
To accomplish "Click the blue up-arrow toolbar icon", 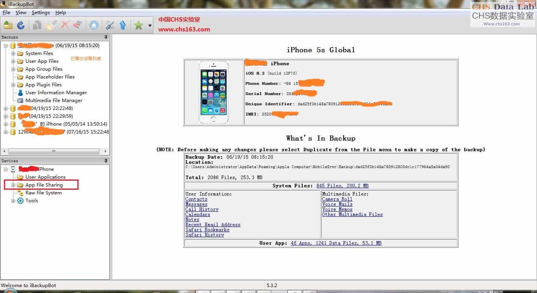I will [x=123, y=26].
